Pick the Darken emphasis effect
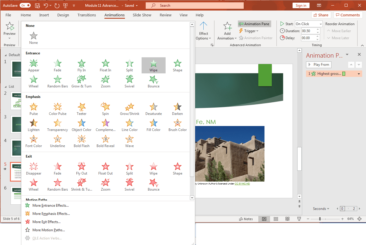This screenshot has height=245, width=366. (x=178, y=109)
